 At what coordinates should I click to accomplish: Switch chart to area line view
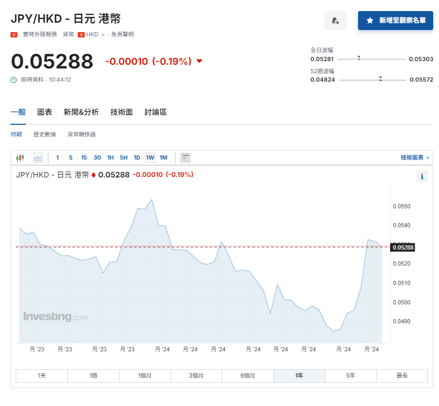pos(38,157)
